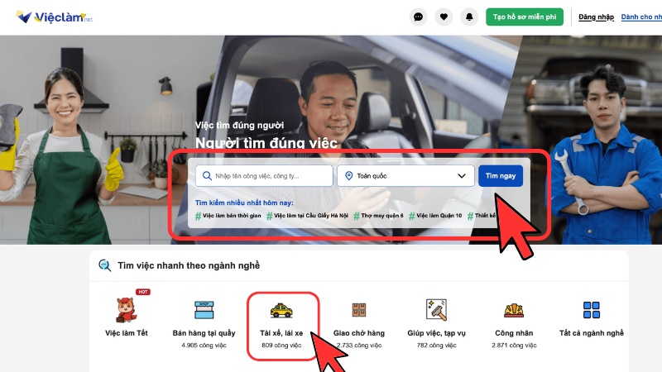This screenshot has height=372, width=662.
Task: Open the Giao chở hàng box icon
Action: click(359, 310)
